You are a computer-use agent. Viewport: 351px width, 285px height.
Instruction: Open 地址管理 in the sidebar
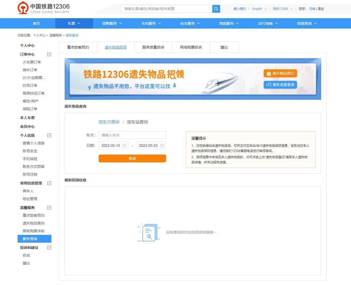(30, 199)
